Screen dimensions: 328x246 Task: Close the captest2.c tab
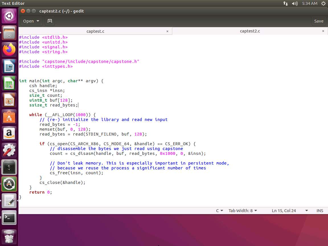point(323,31)
